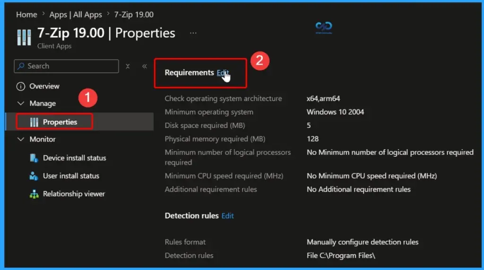
Task: Click Manually configure detection rules value
Action: coord(363,242)
